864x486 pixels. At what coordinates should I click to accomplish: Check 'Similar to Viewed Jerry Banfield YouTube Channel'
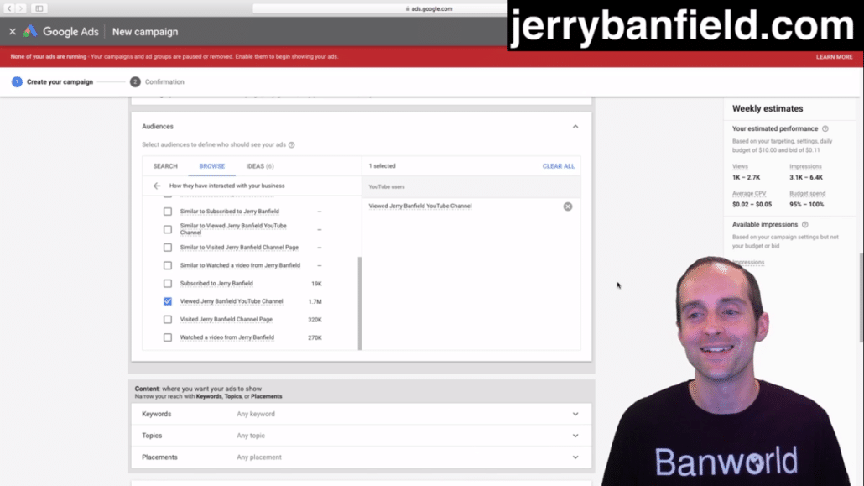168,229
